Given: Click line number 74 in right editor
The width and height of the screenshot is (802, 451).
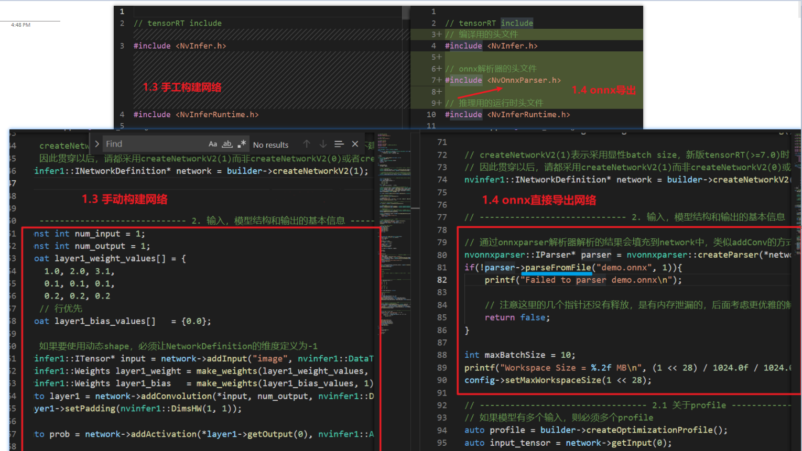Looking at the screenshot, I should (x=442, y=180).
